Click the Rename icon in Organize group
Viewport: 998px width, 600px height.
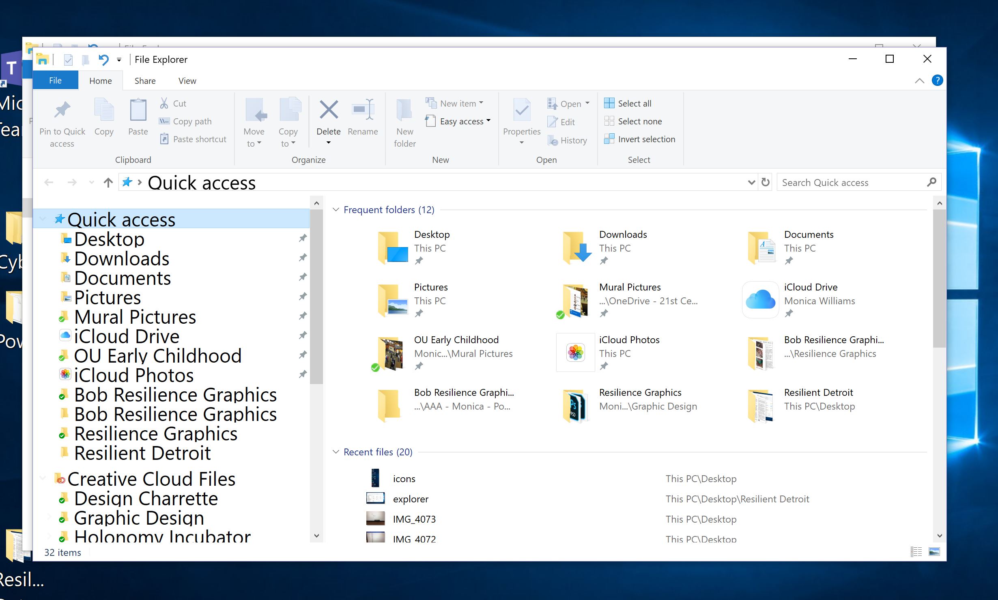coord(363,109)
